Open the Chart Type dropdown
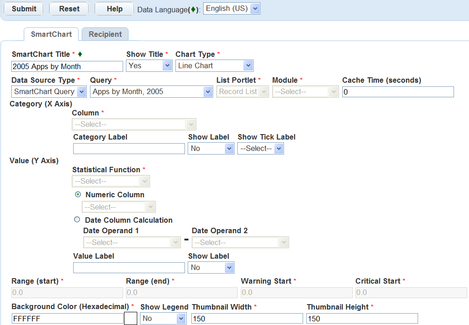Image resolution: width=469 pixels, height=325 pixels. 214,66
